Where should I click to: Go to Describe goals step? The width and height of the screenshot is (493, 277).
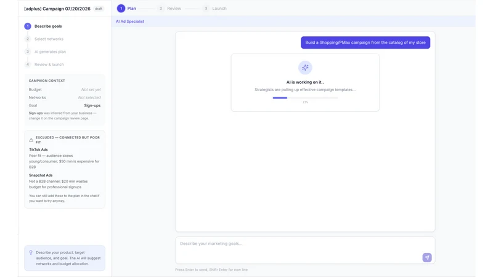[48, 26]
